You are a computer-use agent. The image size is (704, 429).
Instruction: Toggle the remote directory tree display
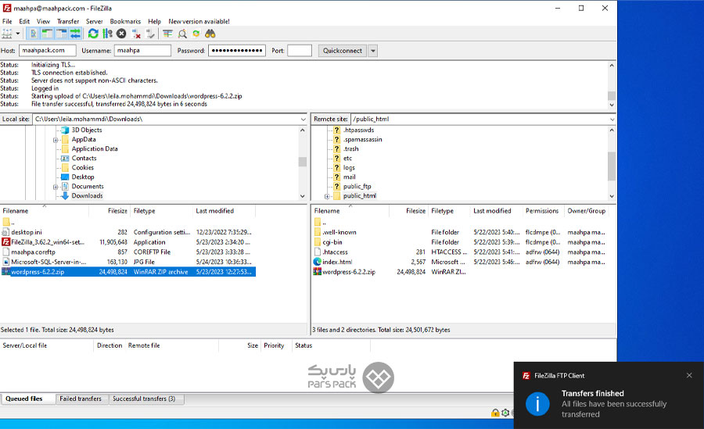tap(62, 34)
